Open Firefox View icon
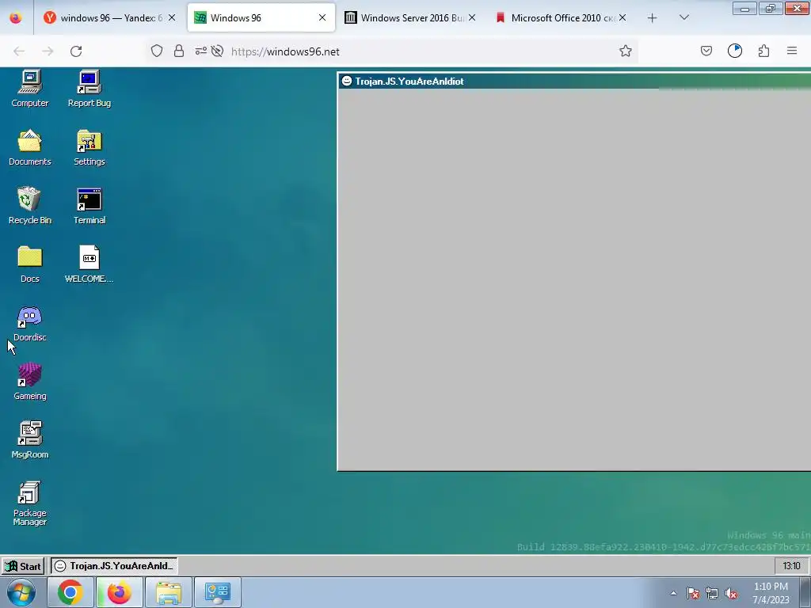The height and width of the screenshot is (608, 811). [16, 18]
